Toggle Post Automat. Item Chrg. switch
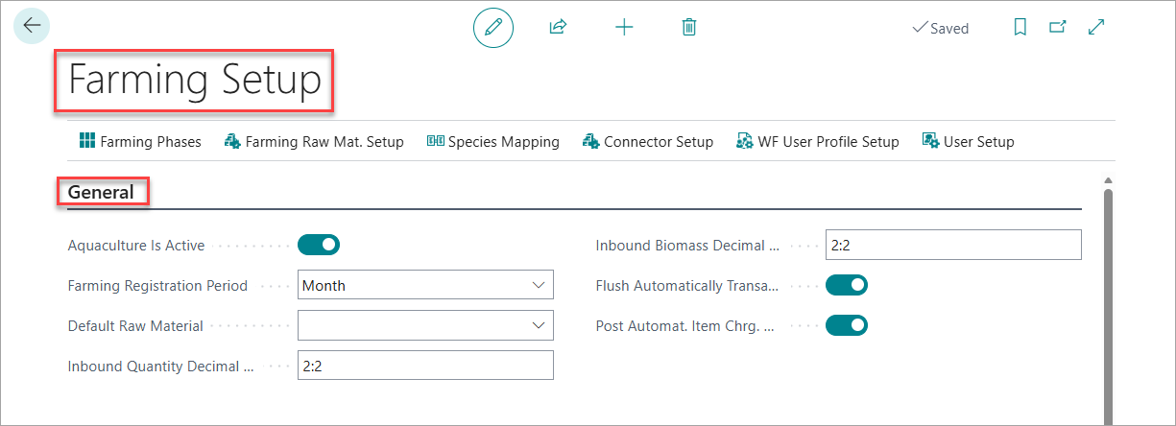Viewport: 1176px width, 426px height. (x=847, y=325)
